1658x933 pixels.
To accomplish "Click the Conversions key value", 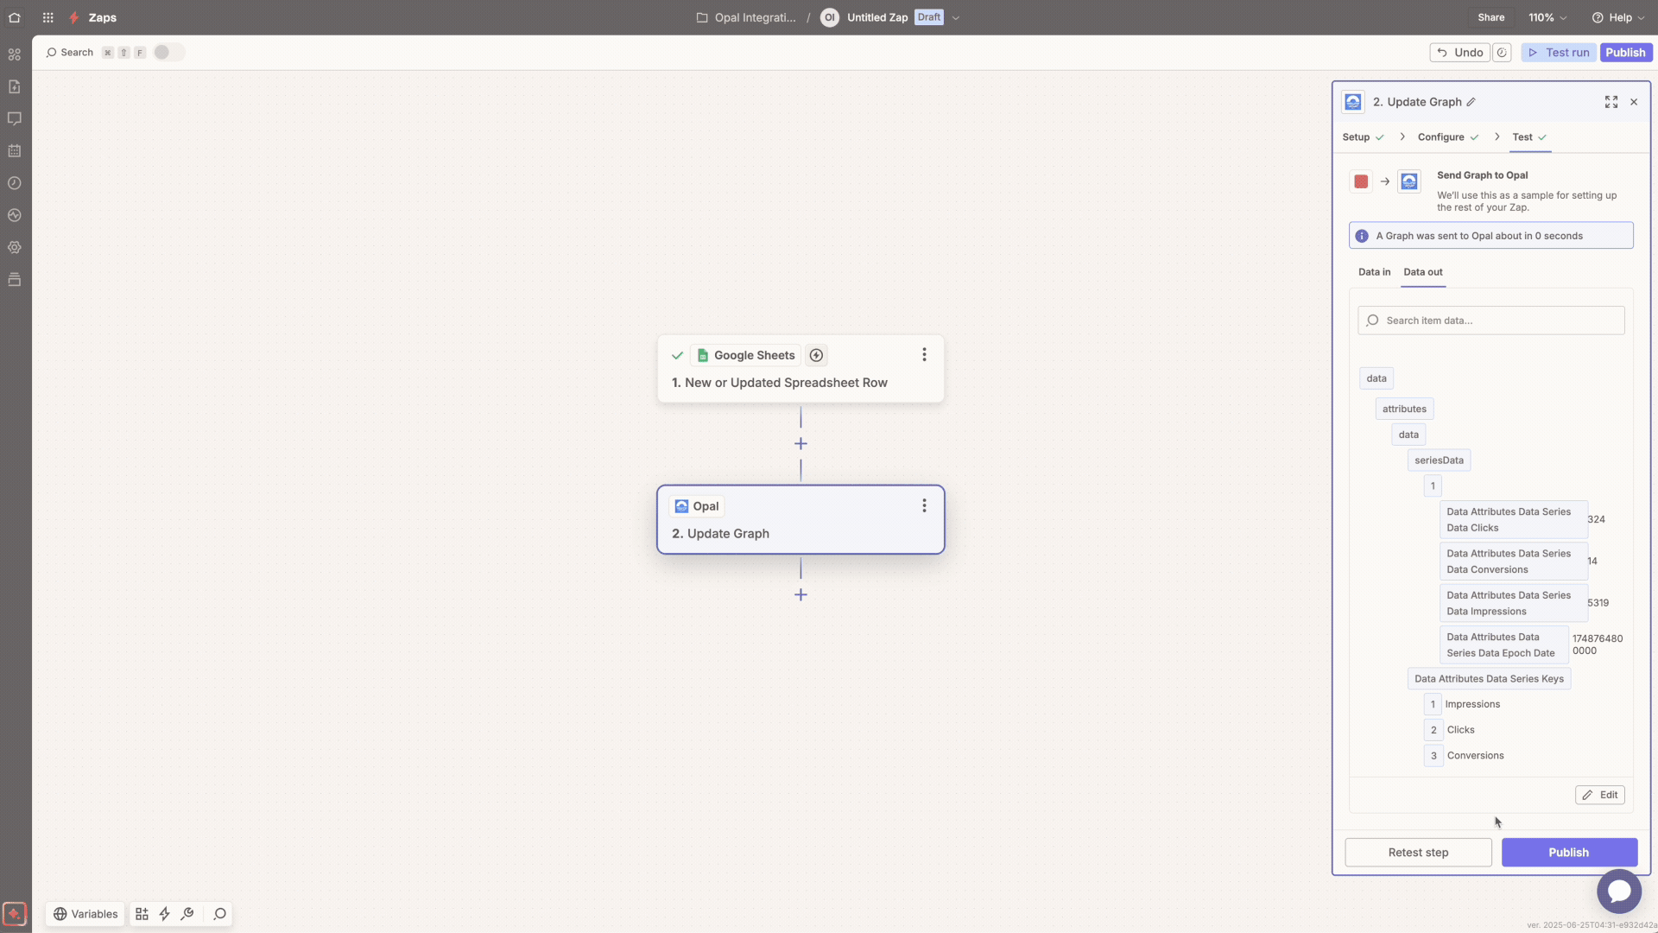I will click(x=1475, y=756).
